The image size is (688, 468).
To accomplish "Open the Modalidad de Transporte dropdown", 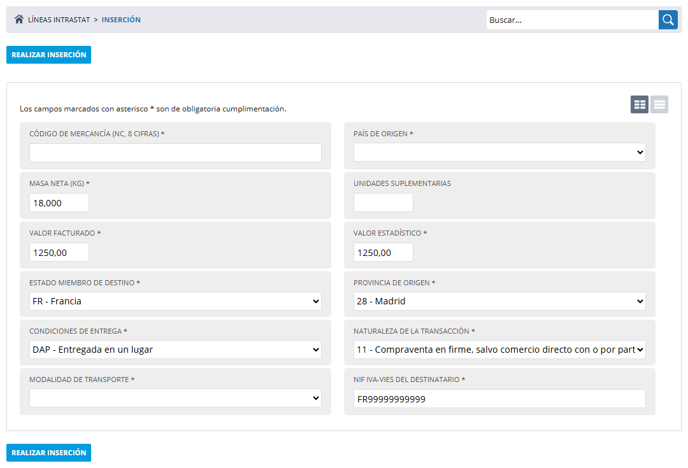I will pos(175,398).
